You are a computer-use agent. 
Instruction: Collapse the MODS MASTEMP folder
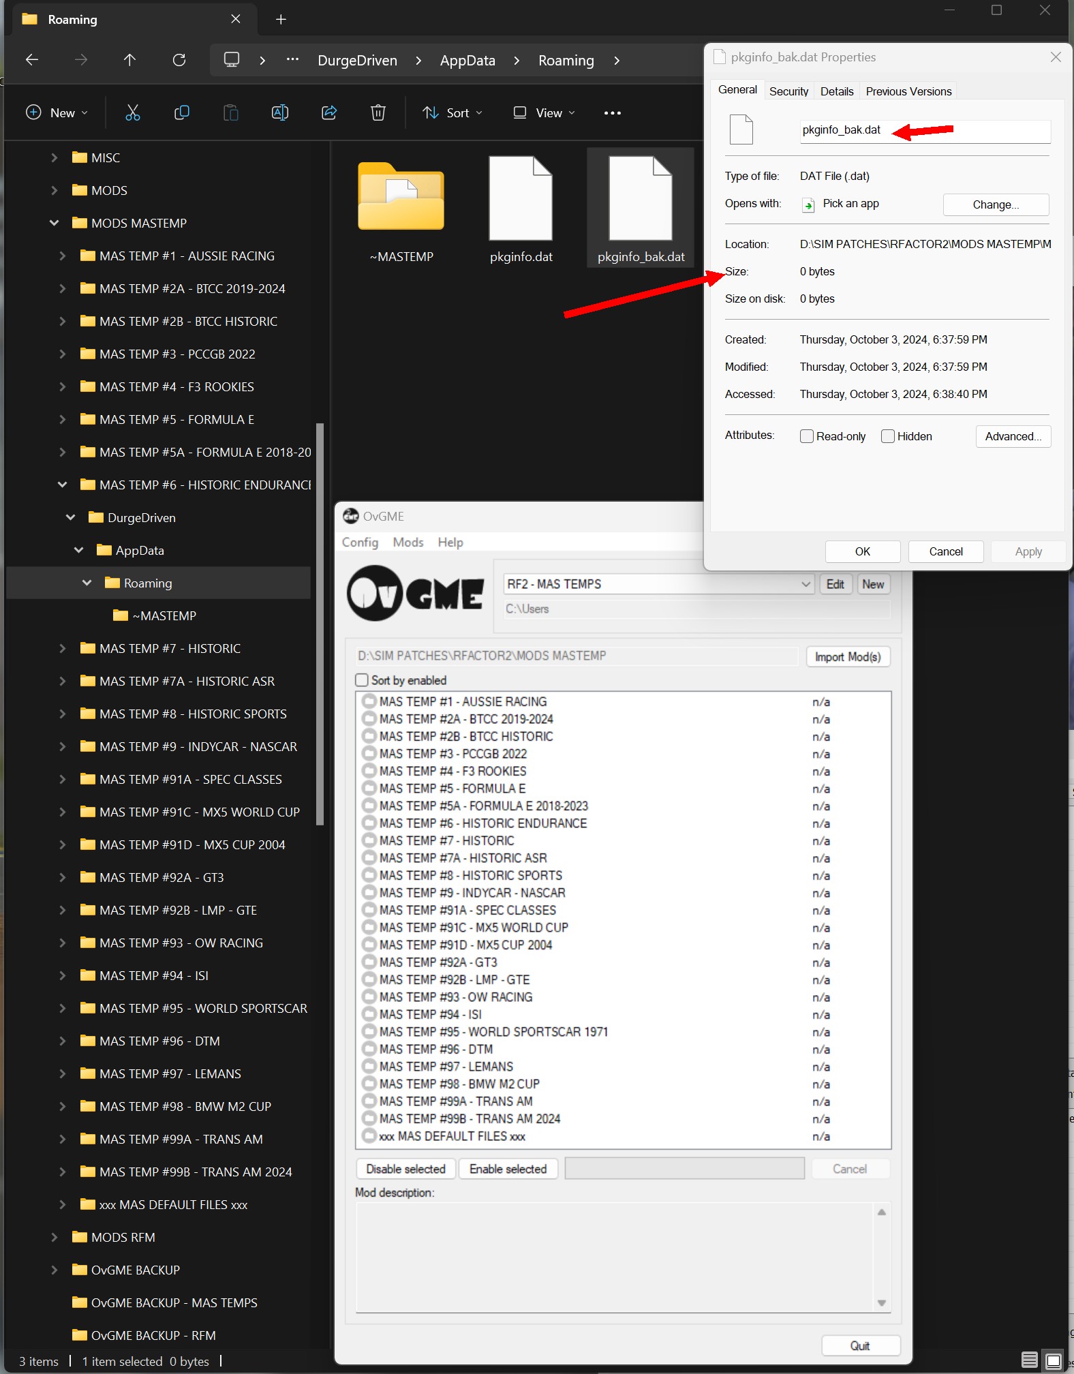click(55, 223)
